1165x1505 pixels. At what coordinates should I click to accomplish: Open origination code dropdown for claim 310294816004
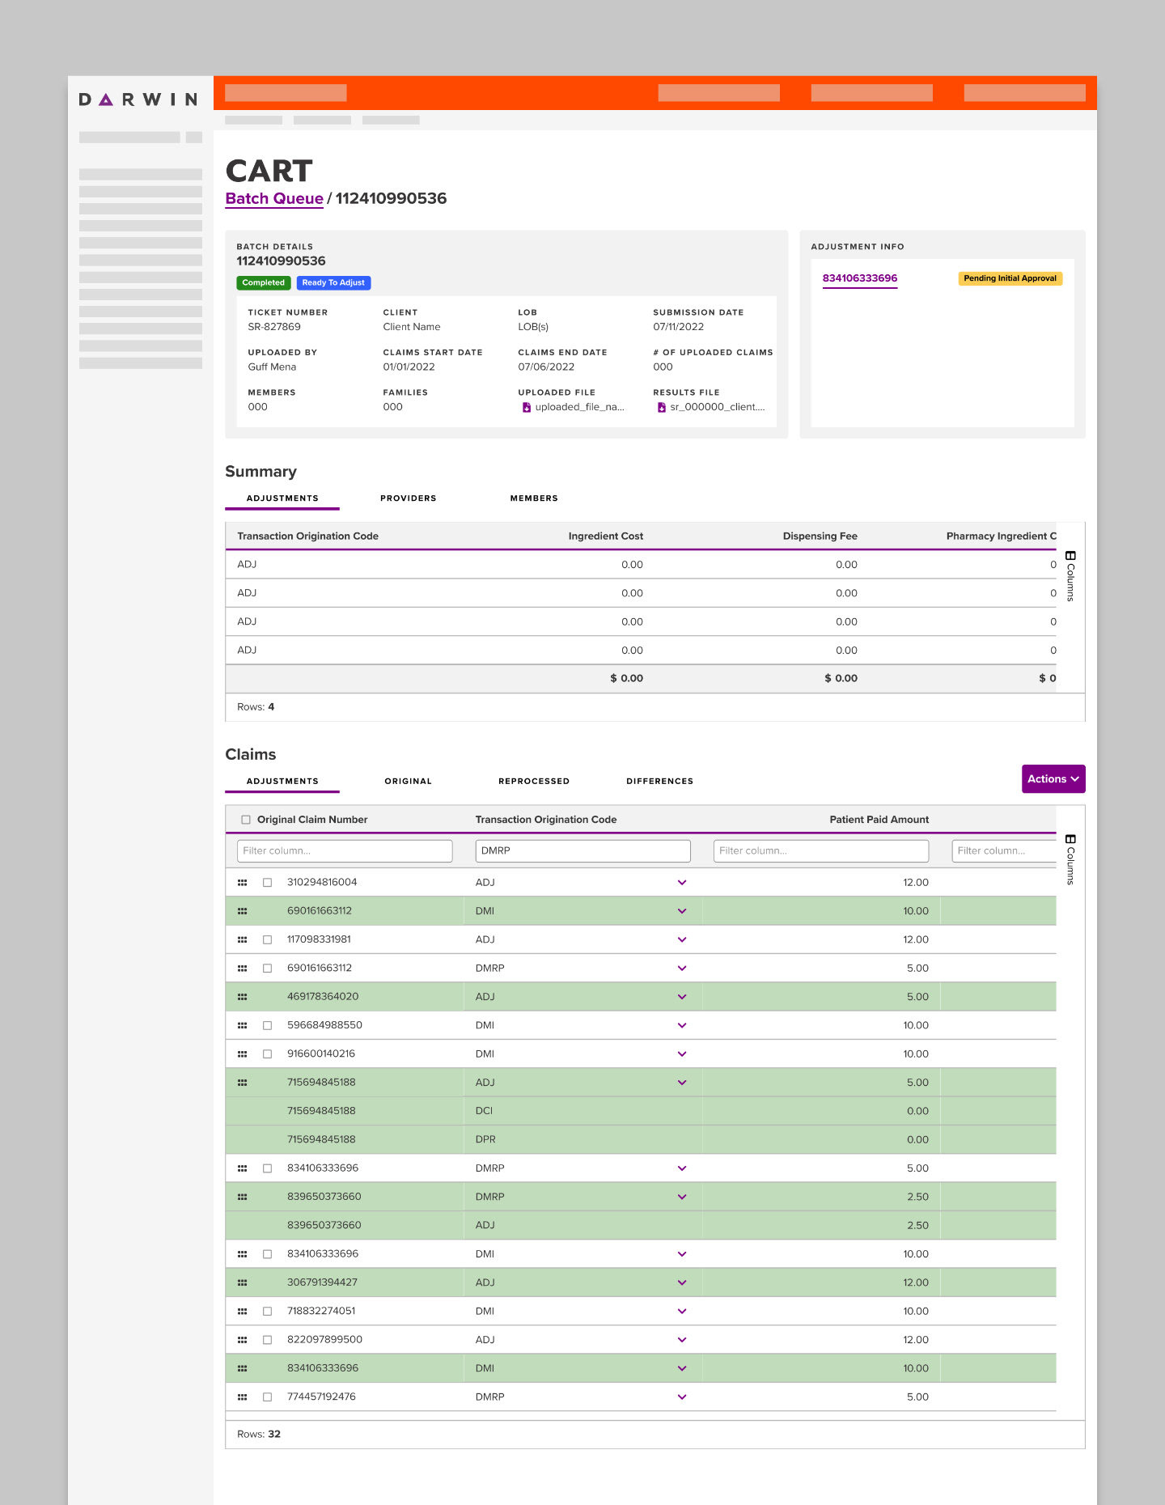pos(682,883)
